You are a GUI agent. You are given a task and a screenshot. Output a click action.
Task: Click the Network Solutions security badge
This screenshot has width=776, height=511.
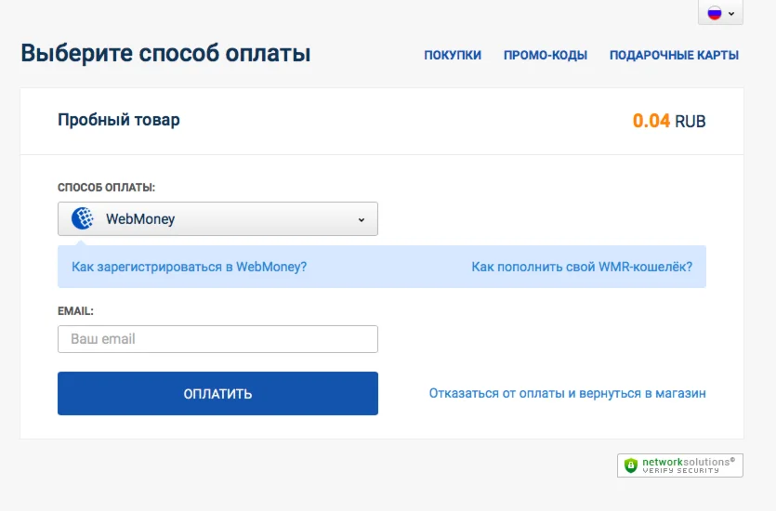[680, 465]
